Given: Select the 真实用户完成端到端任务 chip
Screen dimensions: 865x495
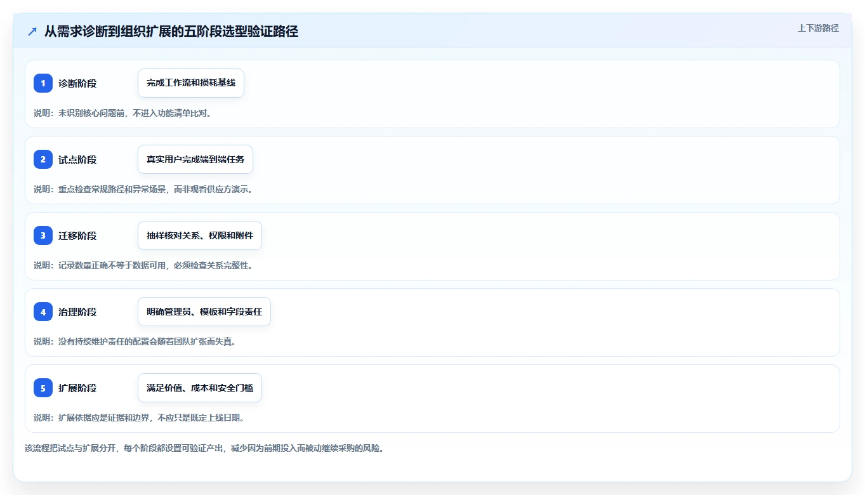Looking at the screenshot, I should tap(195, 159).
